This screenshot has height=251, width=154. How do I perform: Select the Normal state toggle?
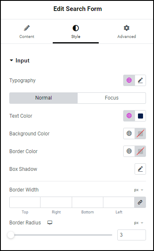[43, 98]
